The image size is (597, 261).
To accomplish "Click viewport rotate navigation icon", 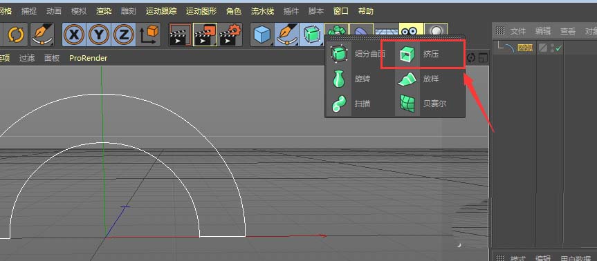I will click(x=471, y=58).
